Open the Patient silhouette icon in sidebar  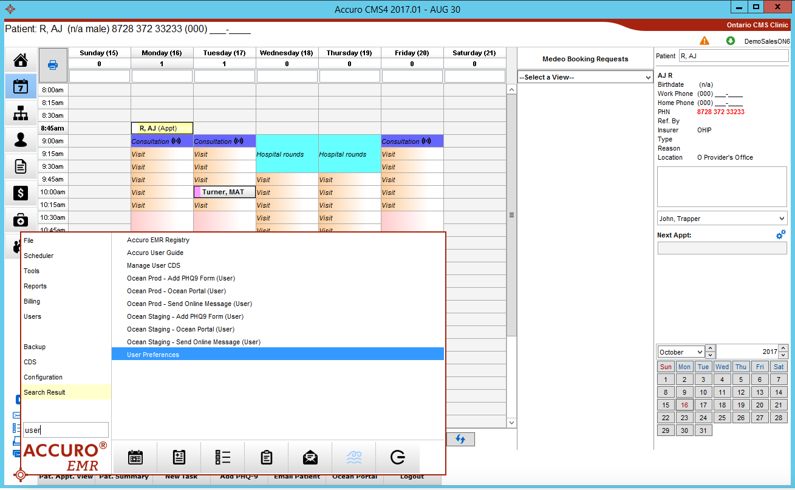pos(21,140)
